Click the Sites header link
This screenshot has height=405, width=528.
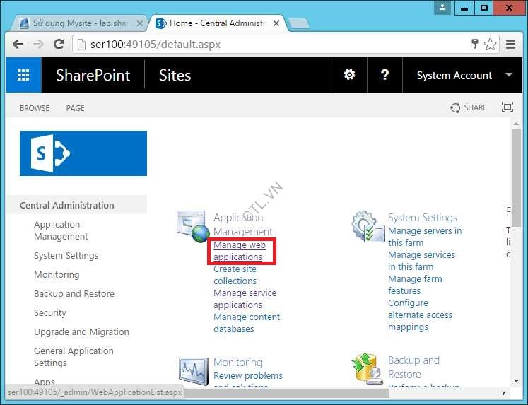(175, 75)
